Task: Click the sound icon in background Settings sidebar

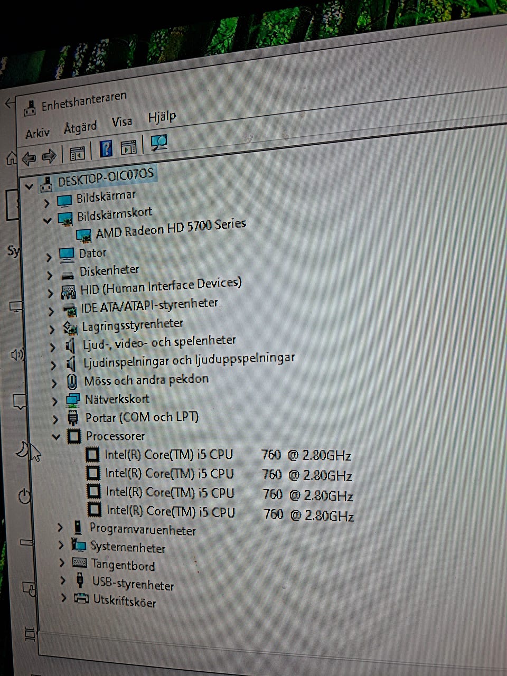Action: point(17,355)
